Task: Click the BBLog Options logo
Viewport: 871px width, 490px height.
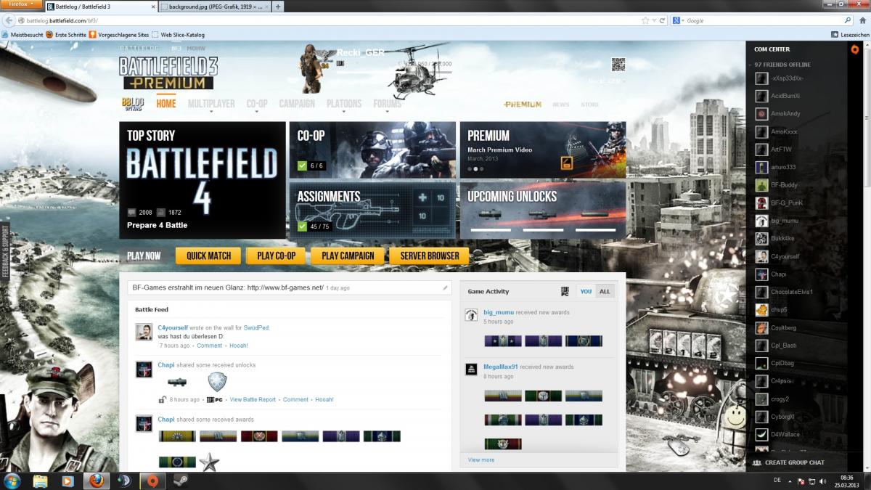Action: click(x=133, y=103)
